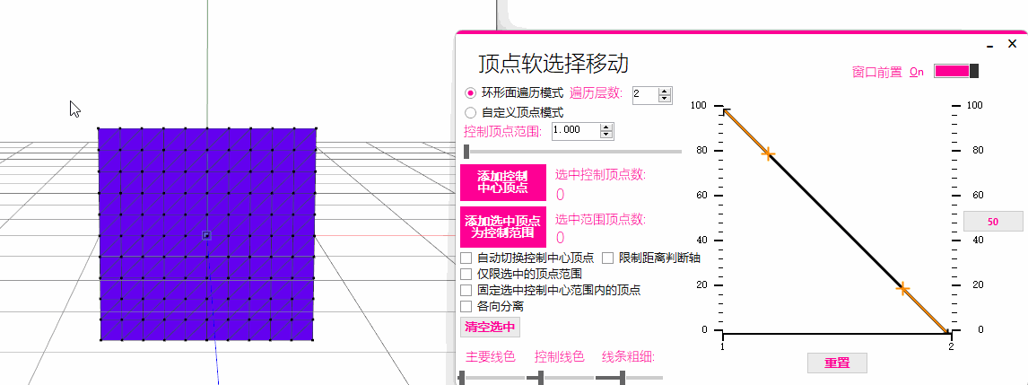Select the curve end handle near 2
Viewport: 1028px width, 385px height.
pos(947,332)
